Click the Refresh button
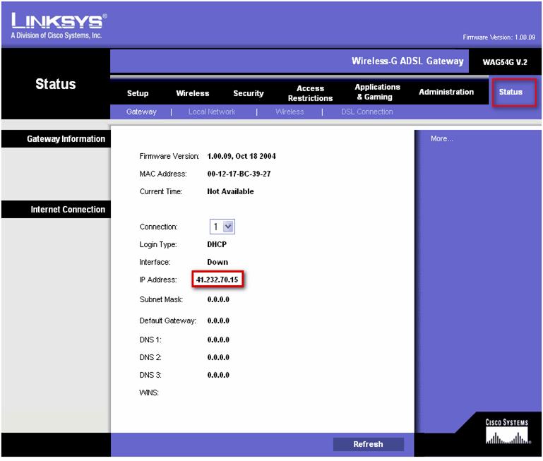543x461 pixels. [x=369, y=444]
